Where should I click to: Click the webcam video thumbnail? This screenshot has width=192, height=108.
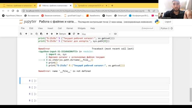tap(175, 9)
